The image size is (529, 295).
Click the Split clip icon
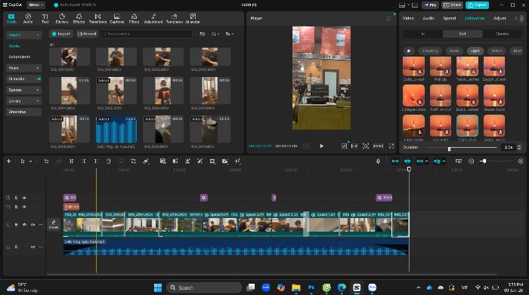[x=71, y=161]
